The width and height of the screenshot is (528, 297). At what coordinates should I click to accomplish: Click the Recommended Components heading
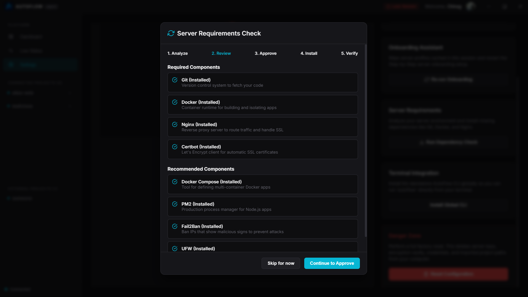point(201,169)
